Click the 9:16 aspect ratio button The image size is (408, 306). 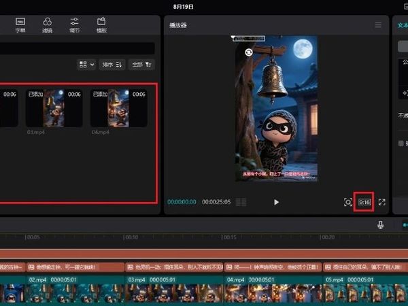point(364,202)
